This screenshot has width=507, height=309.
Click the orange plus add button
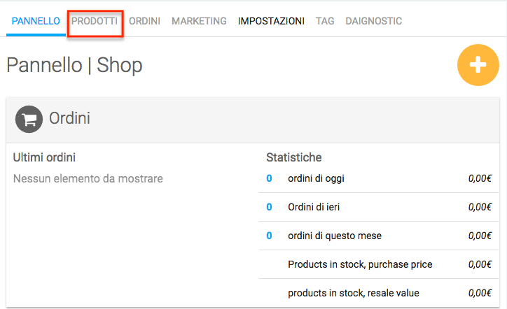(x=478, y=64)
